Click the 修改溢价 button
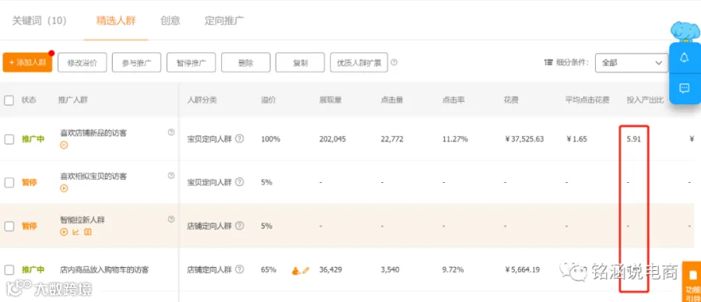The height and width of the screenshot is (302, 701). coord(83,62)
